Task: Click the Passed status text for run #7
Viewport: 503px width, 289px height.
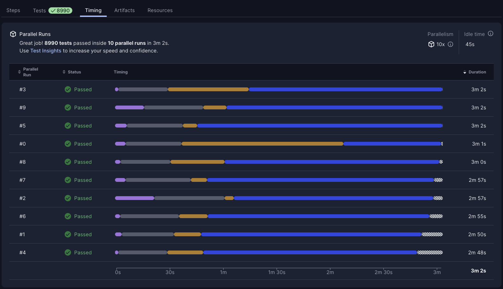Action: coord(83,180)
